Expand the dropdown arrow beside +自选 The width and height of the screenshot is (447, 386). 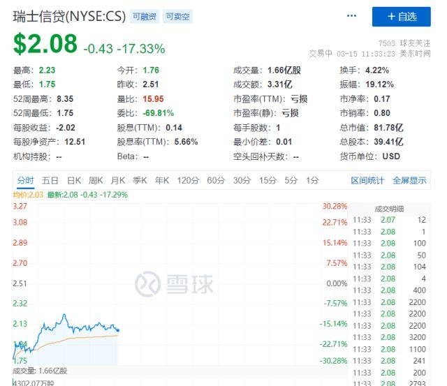[x=356, y=16]
